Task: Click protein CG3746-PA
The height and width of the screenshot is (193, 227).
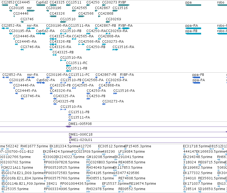Action: point(30,96)
